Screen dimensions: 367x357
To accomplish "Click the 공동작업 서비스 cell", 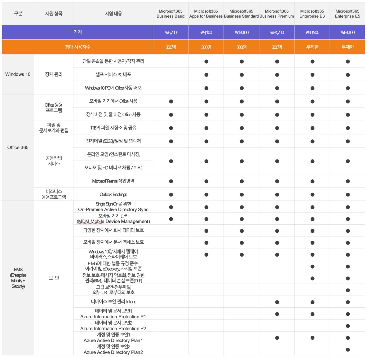I will [x=54, y=161].
